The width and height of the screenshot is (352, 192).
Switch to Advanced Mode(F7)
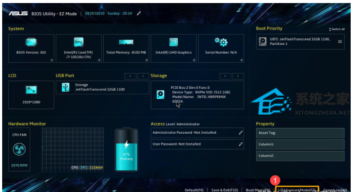[x=297, y=189]
